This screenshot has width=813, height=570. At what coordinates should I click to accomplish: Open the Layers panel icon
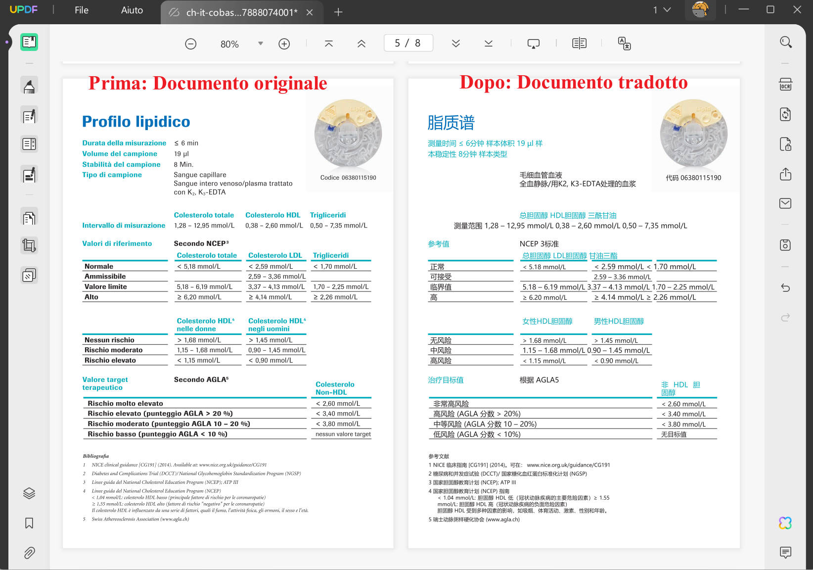click(29, 493)
